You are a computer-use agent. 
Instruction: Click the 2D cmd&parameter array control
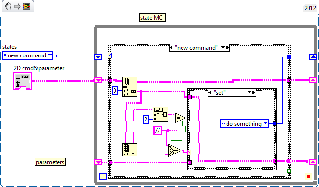[23, 81]
